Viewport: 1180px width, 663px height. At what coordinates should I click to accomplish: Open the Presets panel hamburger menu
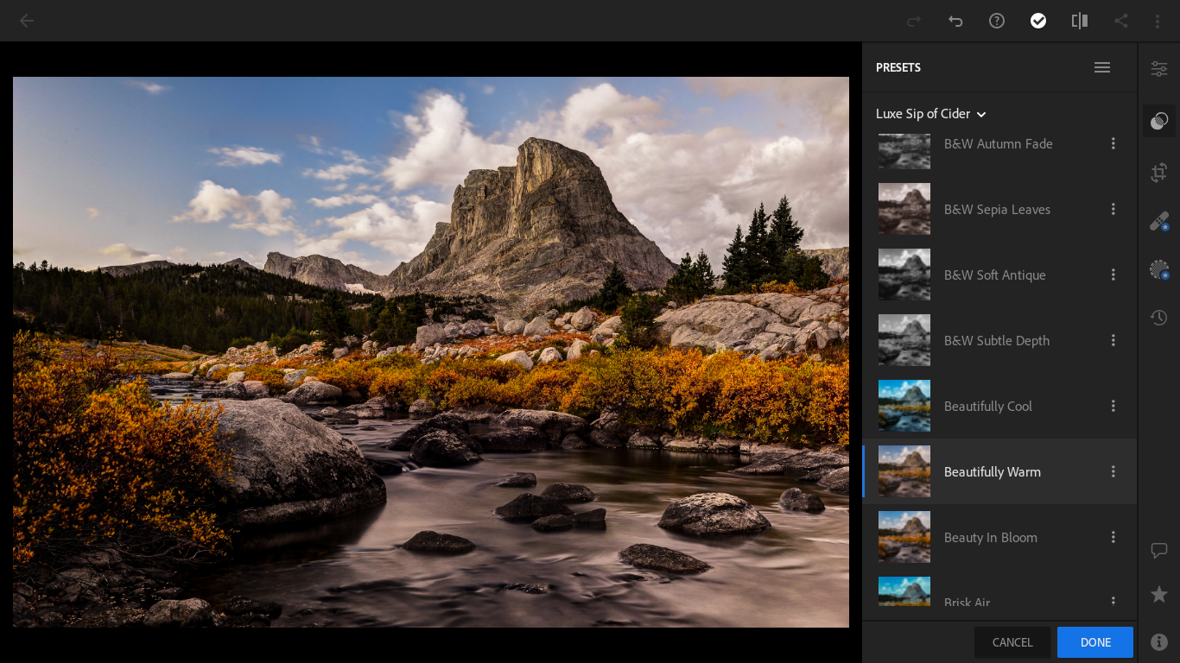[1102, 67]
